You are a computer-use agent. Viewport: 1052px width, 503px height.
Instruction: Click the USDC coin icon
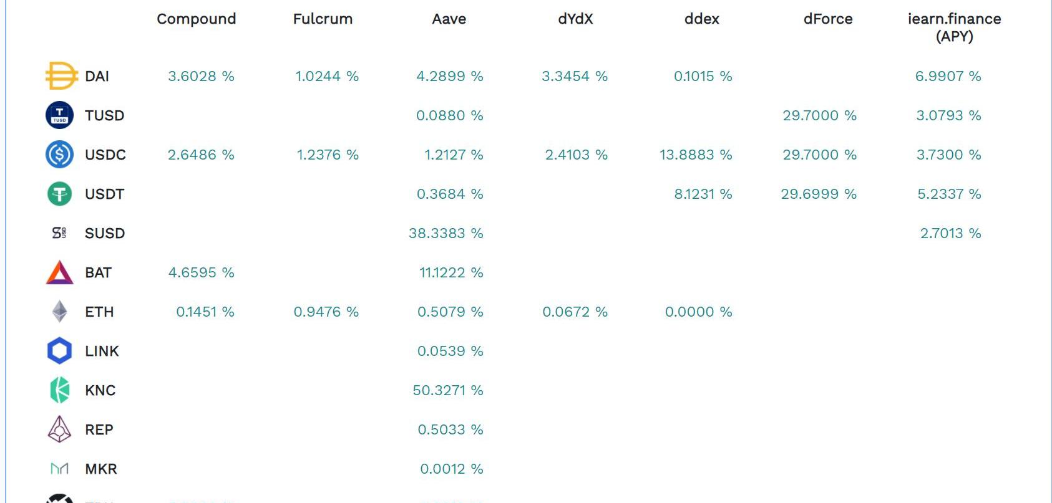(60, 155)
